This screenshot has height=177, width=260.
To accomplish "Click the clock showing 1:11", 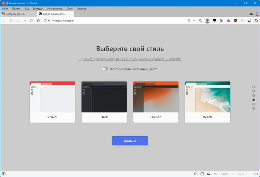I will 256,174.
